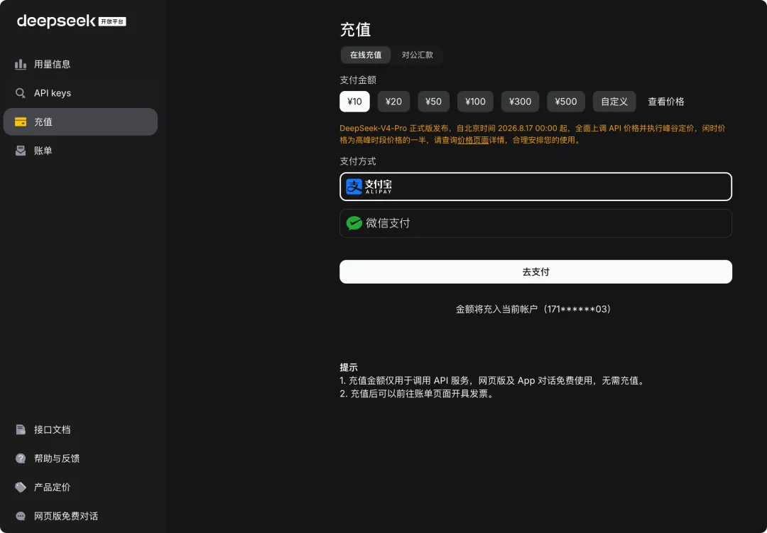
Task: Pick the ¥500 amount
Action: [x=566, y=102]
